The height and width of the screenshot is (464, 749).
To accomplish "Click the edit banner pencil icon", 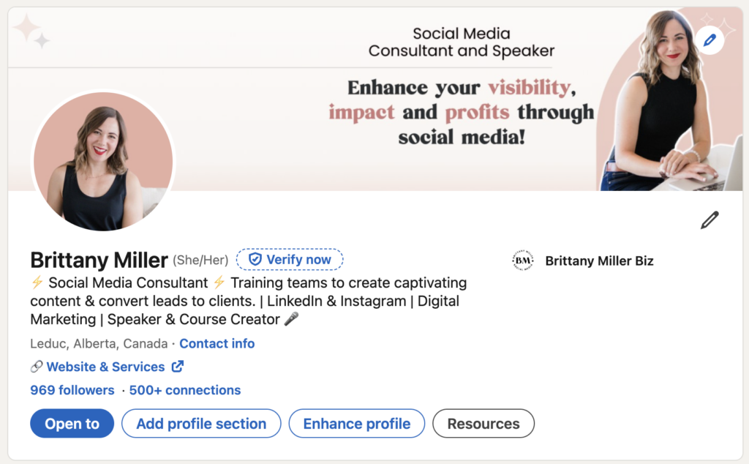I will click(x=709, y=40).
